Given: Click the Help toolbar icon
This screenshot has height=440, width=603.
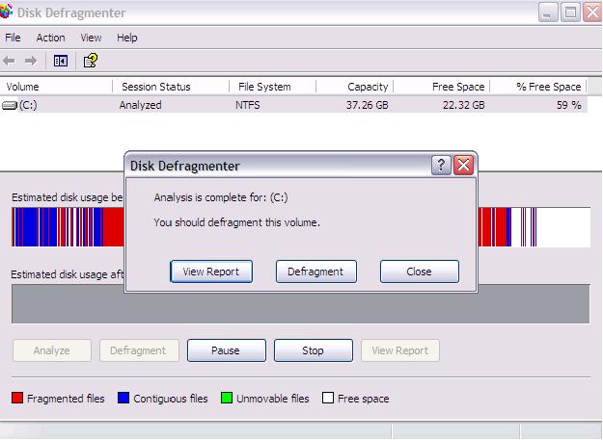Looking at the screenshot, I should click(90, 61).
